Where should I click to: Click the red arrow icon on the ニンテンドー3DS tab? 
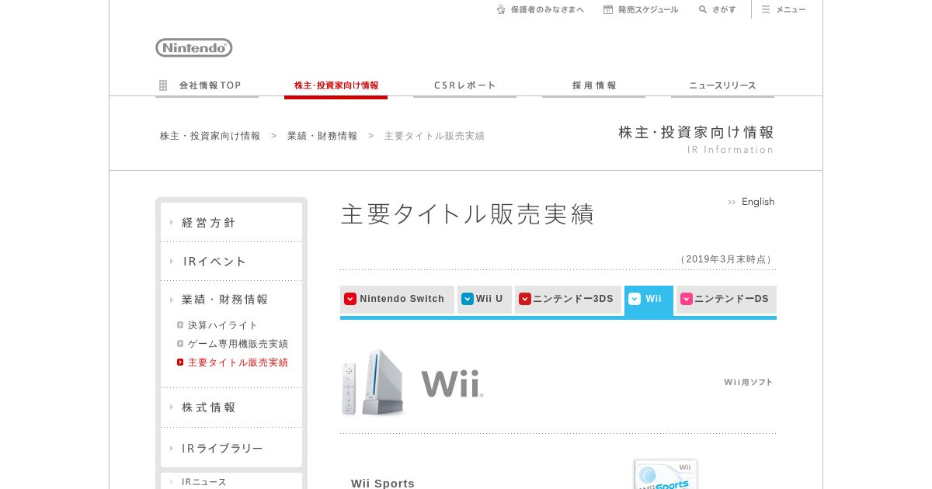525,299
